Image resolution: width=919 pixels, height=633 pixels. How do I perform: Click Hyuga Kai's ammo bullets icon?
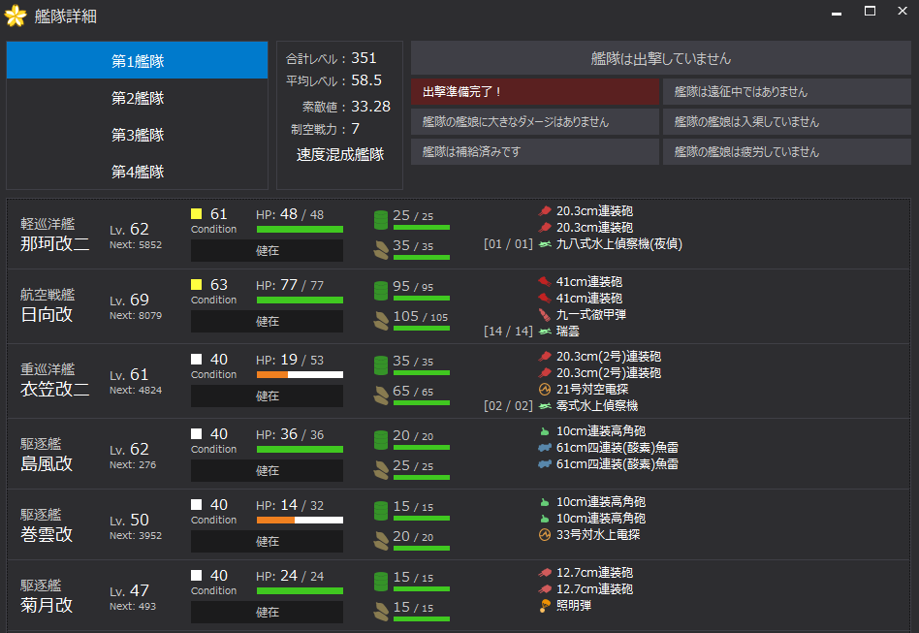pos(381,321)
